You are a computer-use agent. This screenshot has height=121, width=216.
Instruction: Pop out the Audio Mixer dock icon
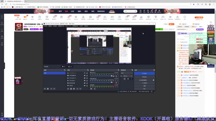[118, 70]
